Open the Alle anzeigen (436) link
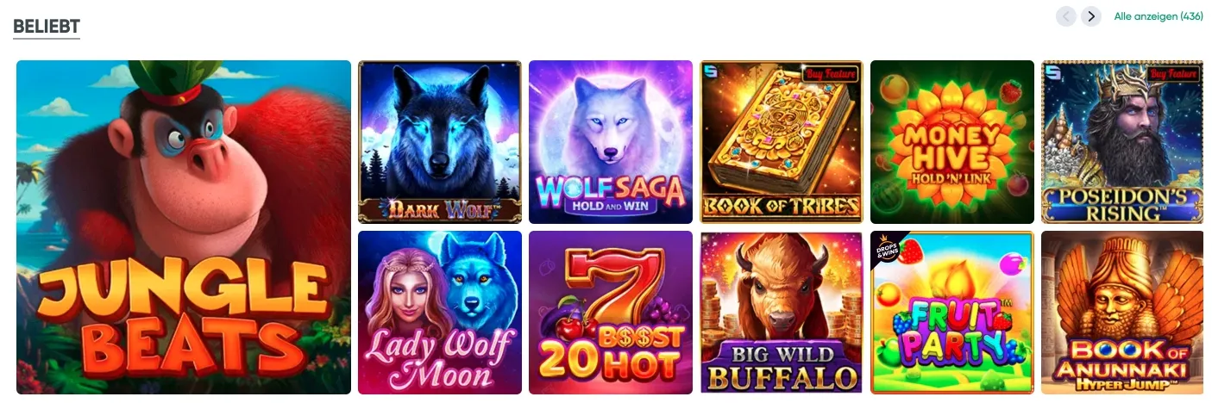The width and height of the screenshot is (1212, 403). 1159,16
